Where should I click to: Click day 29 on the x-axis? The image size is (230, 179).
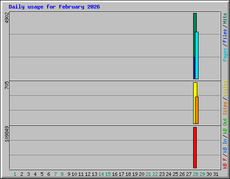pyautogui.click(x=202, y=174)
